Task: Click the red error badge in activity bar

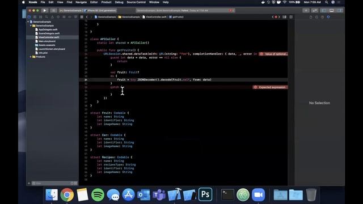Action: click(x=231, y=10)
